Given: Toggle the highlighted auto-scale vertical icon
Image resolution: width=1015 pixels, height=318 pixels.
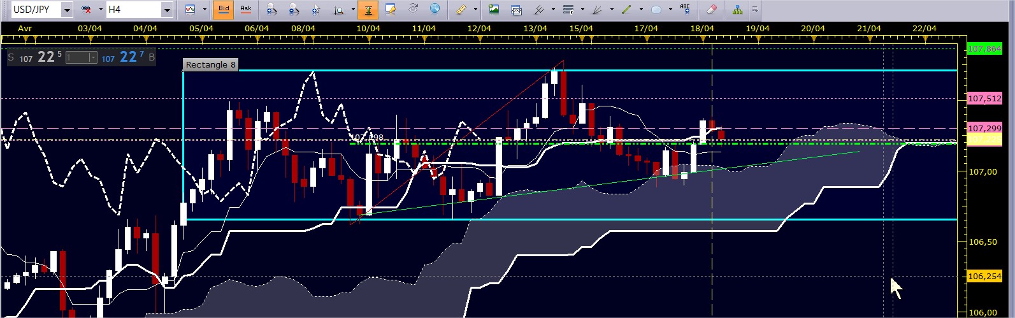Looking at the screenshot, I should click(367, 10).
